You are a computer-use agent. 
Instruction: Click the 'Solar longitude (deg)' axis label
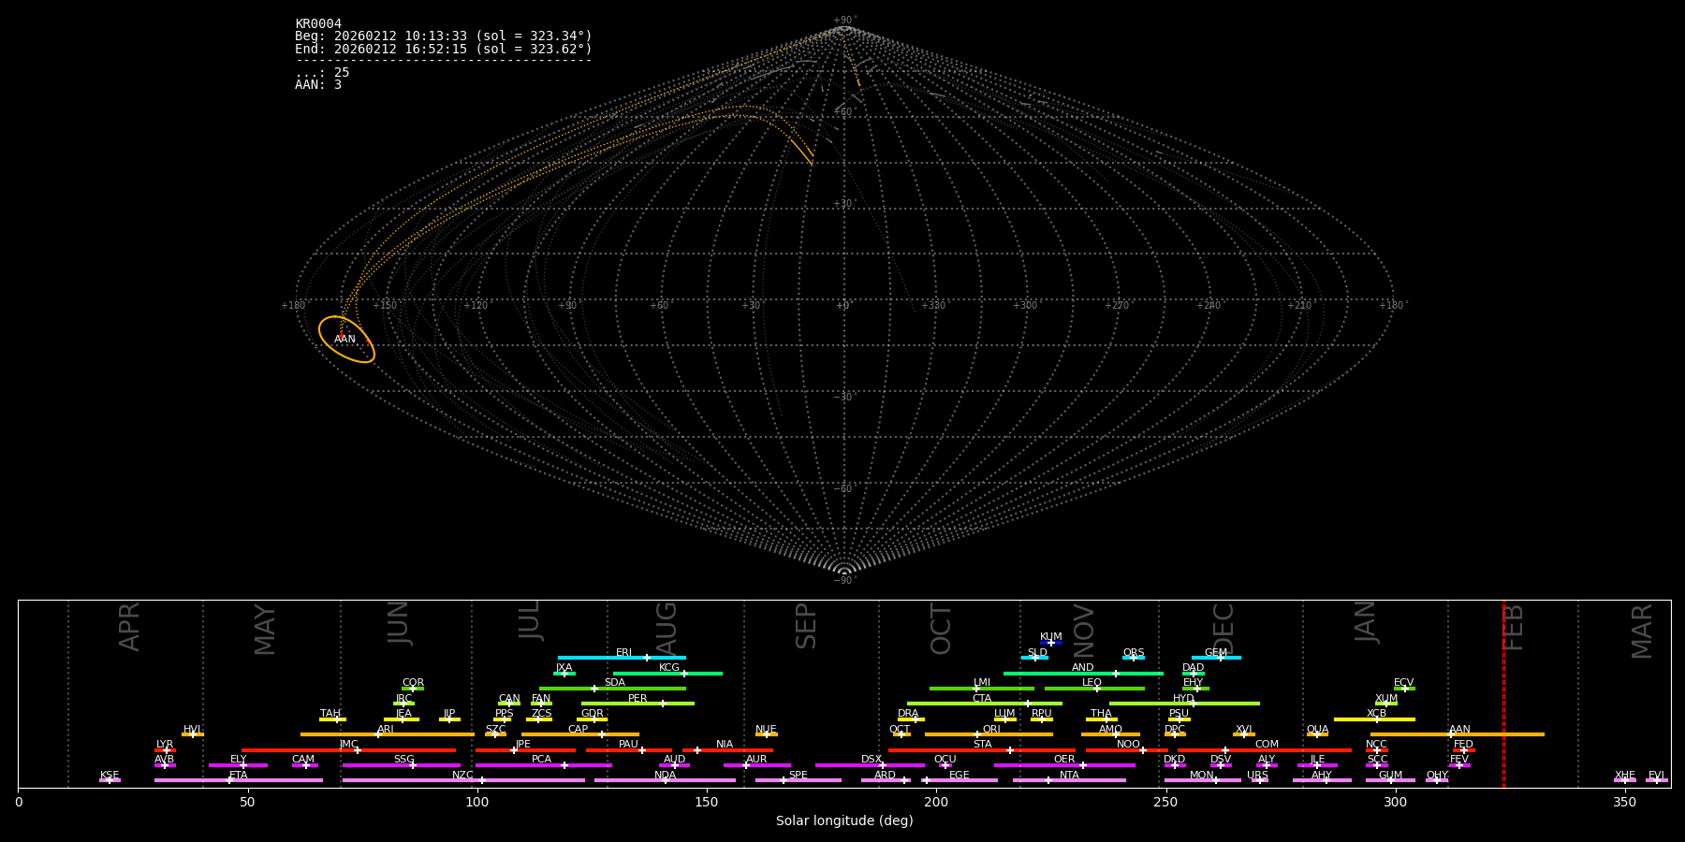844,821
